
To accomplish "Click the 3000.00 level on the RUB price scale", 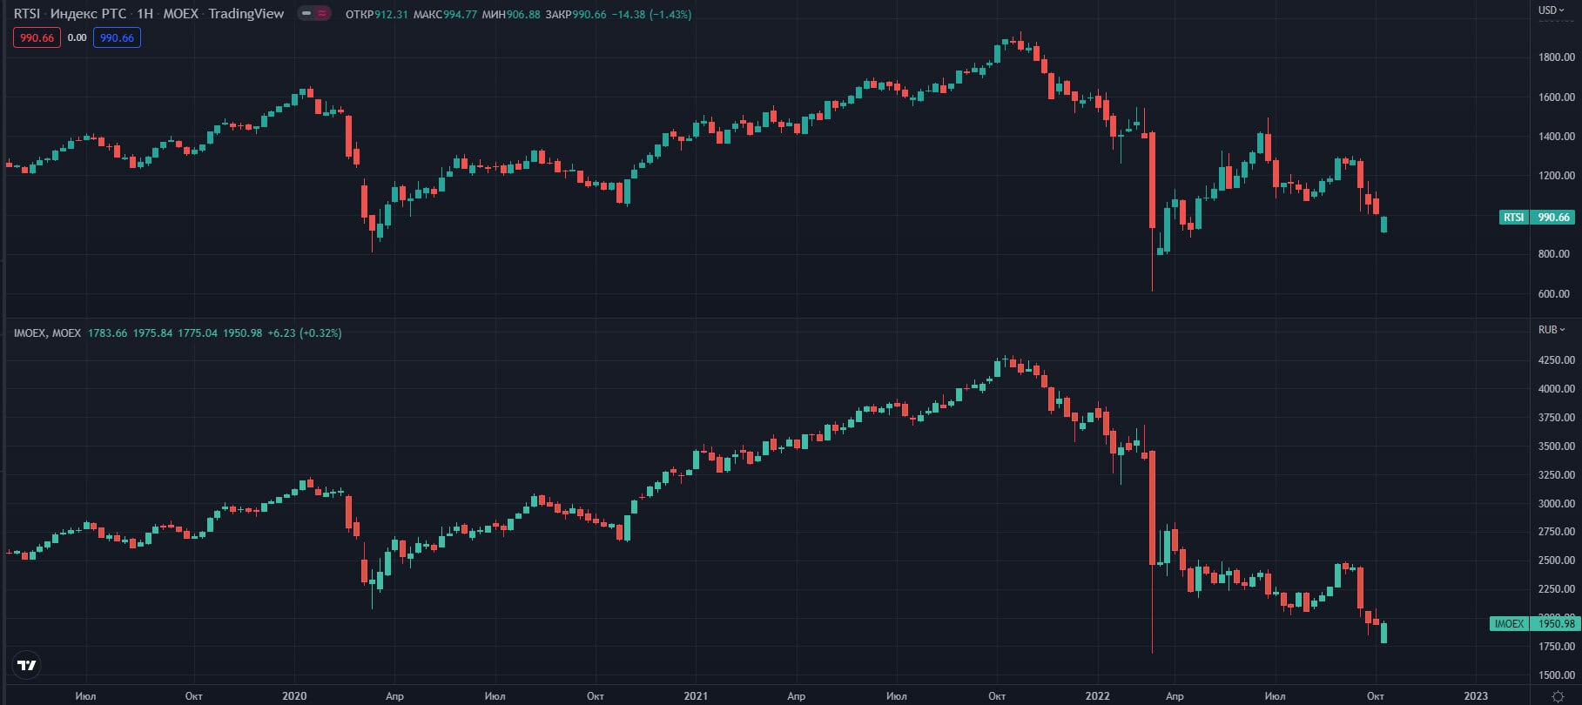I will point(1556,504).
